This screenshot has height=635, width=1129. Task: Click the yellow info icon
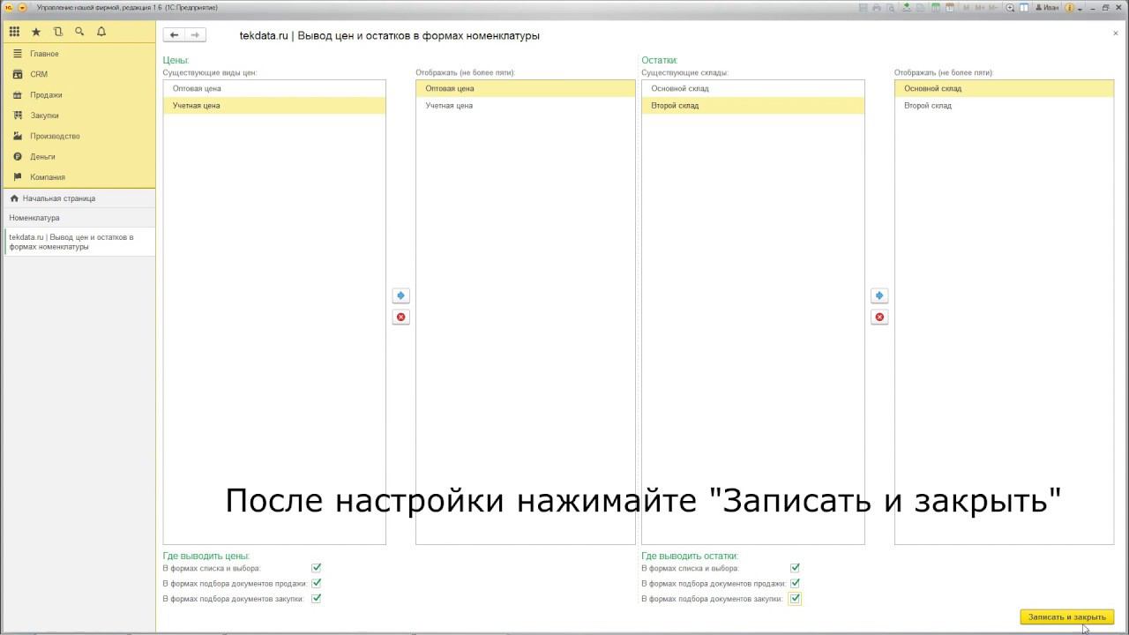[x=1069, y=7]
